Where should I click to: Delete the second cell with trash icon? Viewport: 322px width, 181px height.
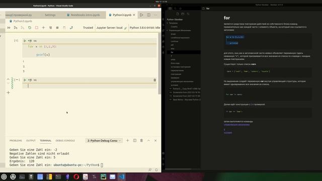(154, 80)
